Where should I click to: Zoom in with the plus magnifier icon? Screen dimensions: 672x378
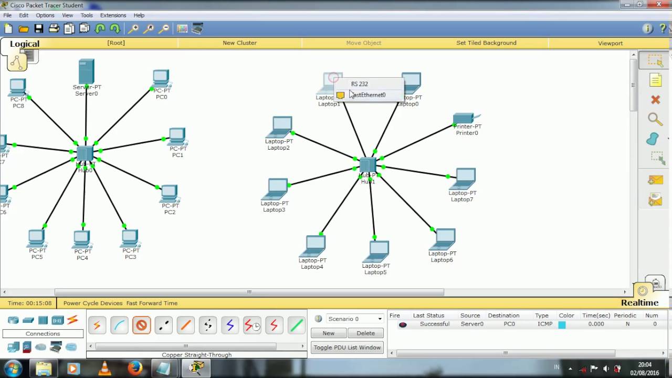(133, 29)
